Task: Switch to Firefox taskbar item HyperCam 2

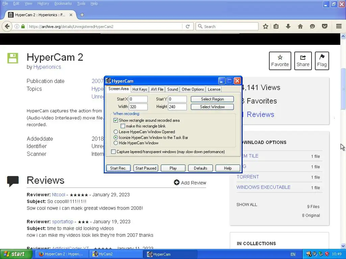Action: [x=62, y=254]
